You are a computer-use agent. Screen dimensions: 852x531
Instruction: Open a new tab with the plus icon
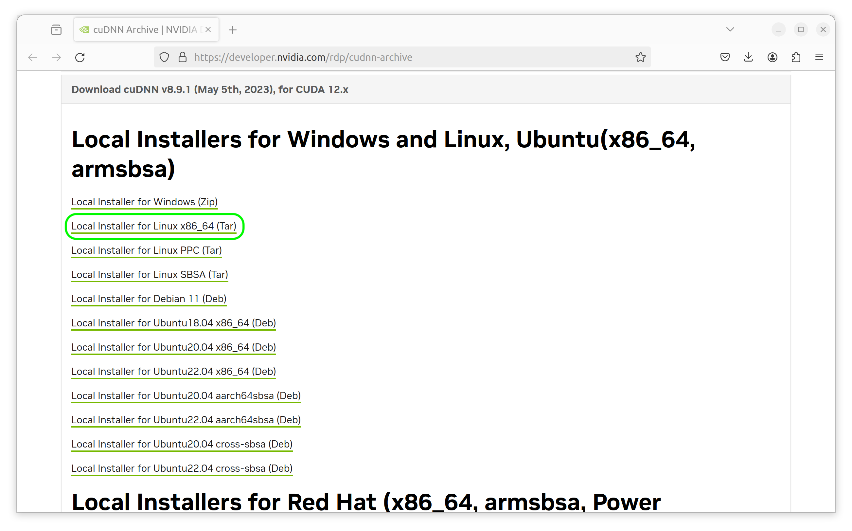pos(233,30)
